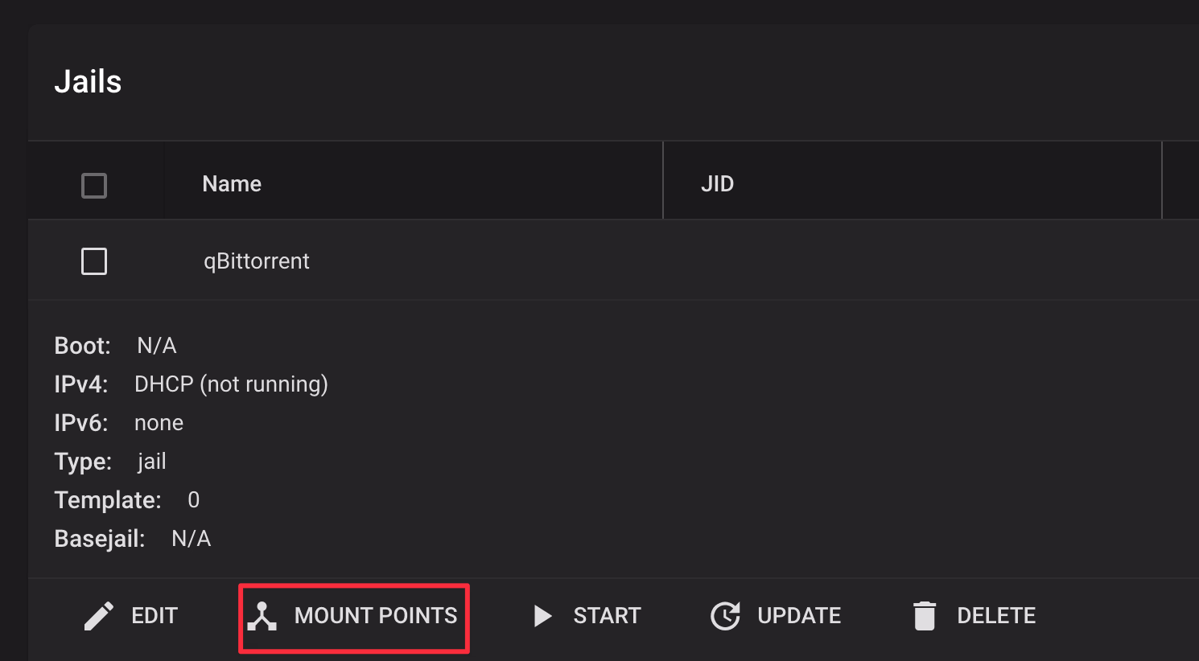Open the EDIT text button
Image resolution: width=1199 pixels, height=661 pixels.
coord(155,616)
